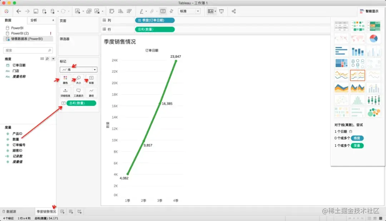This screenshot has width=386, height=221.
Task: Toggle the 智能显示 Show Me panel button
Action: (369, 11)
